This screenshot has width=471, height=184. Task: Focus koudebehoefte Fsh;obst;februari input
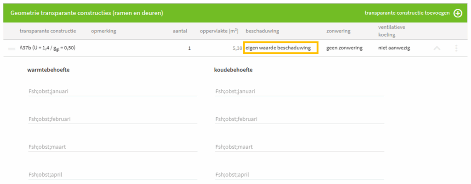[299, 119]
